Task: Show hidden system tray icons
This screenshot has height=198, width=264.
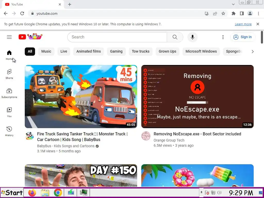Action: [201, 192]
